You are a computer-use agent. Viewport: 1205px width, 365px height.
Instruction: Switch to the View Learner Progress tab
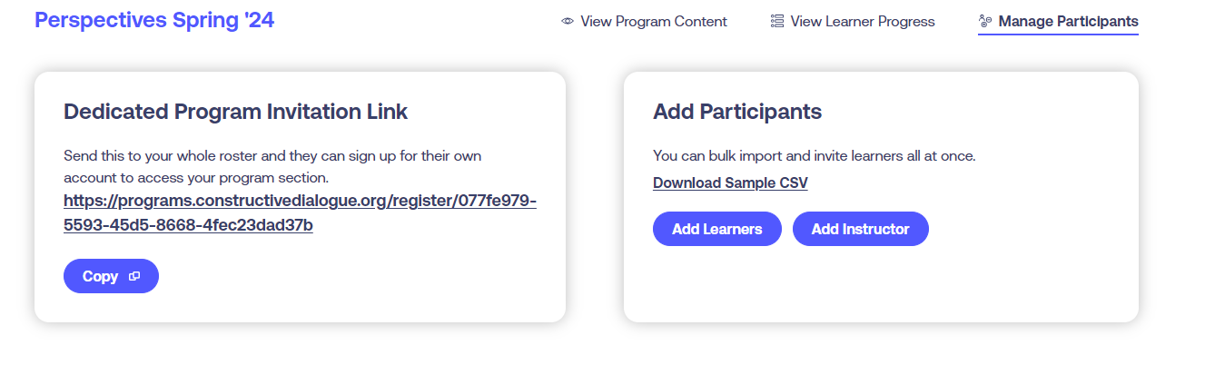tap(853, 21)
